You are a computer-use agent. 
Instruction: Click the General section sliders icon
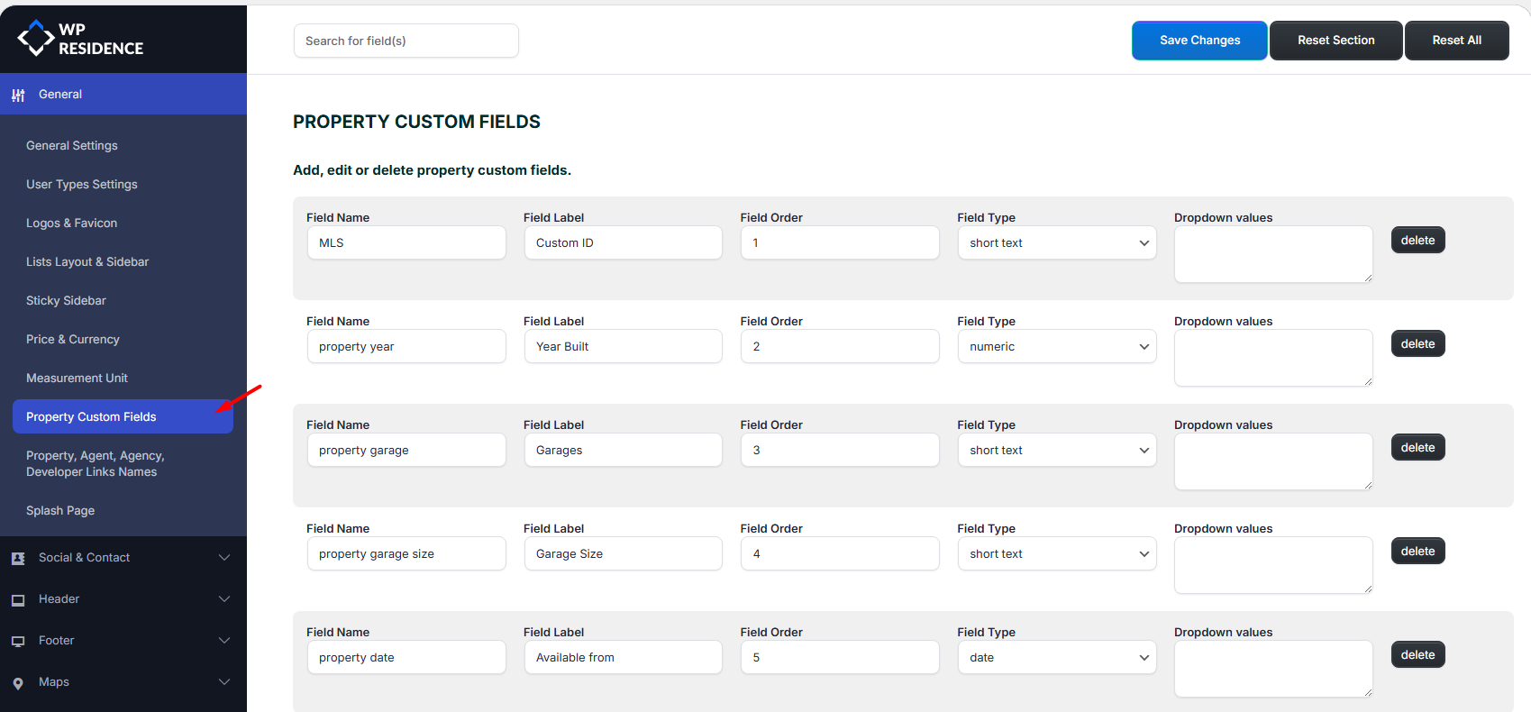click(x=18, y=95)
